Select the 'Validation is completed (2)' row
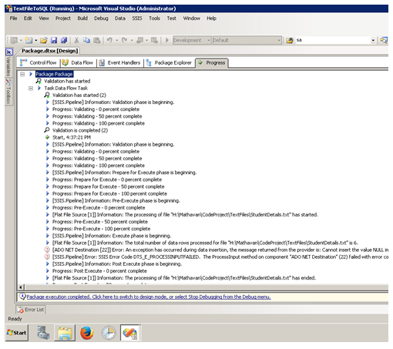Viewport: 393px width, 349px height. click(80, 130)
